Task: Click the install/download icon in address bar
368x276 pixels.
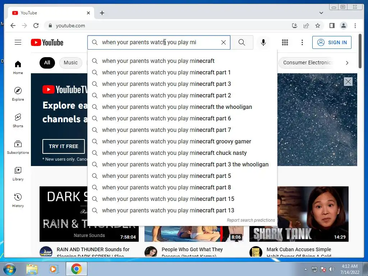Action: 295,26
